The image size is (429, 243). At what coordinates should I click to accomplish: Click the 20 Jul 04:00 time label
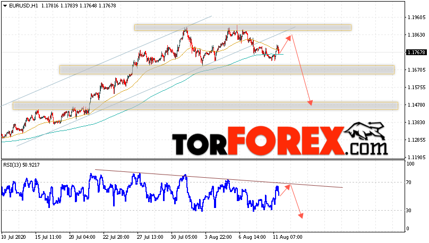(82, 237)
